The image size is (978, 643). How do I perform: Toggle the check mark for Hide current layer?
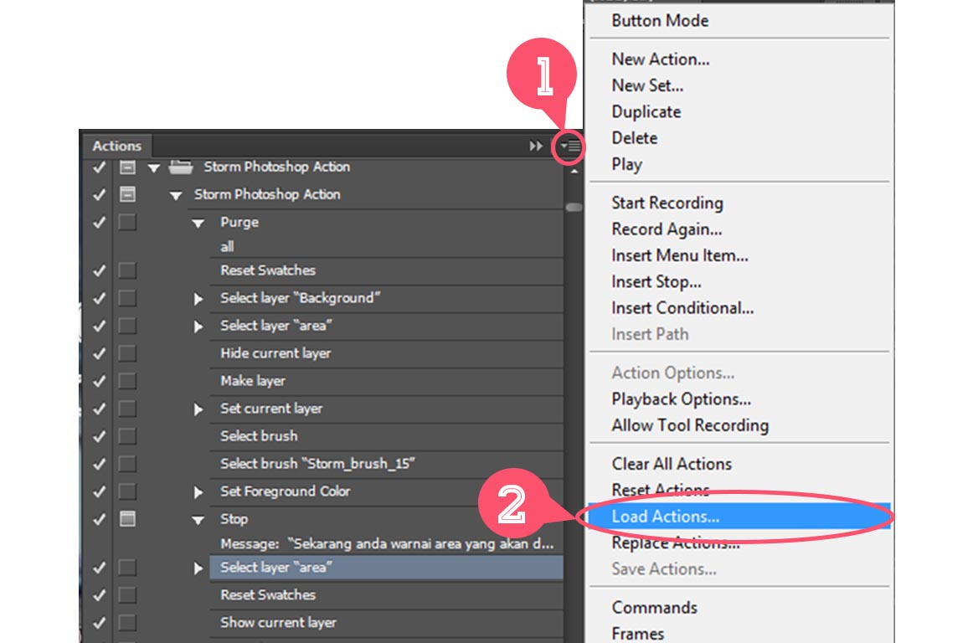99,353
